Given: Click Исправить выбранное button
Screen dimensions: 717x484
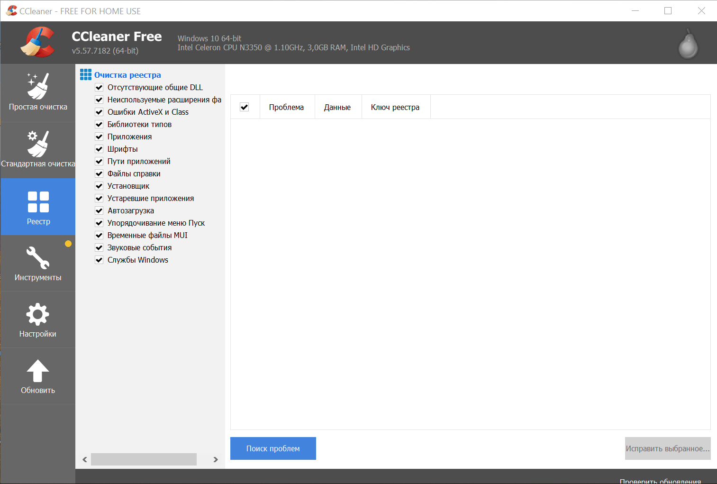Looking at the screenshot, I should click(x=668, y=448).
